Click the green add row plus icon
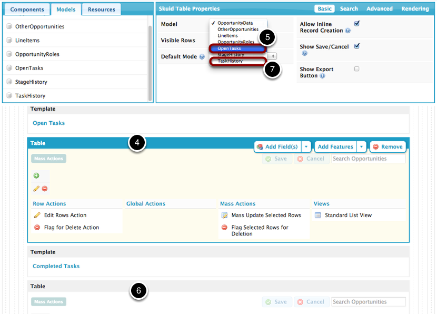The image size is (437, 314). tap(36, 176)
